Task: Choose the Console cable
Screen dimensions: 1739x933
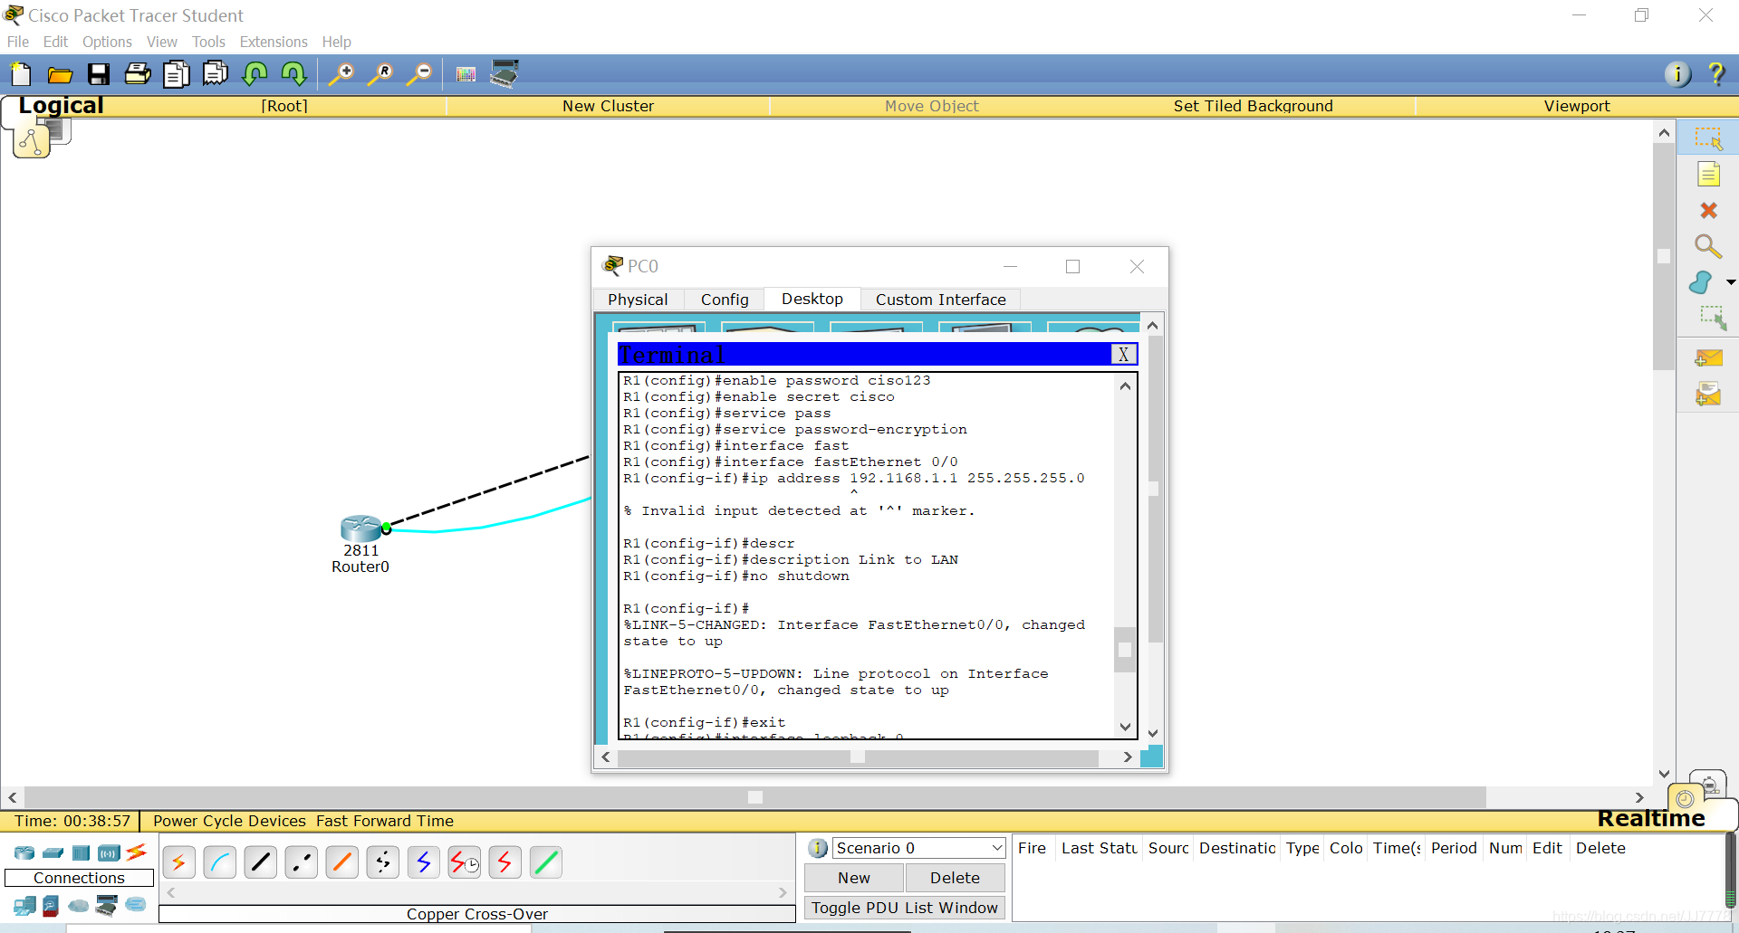Action: 220,862
